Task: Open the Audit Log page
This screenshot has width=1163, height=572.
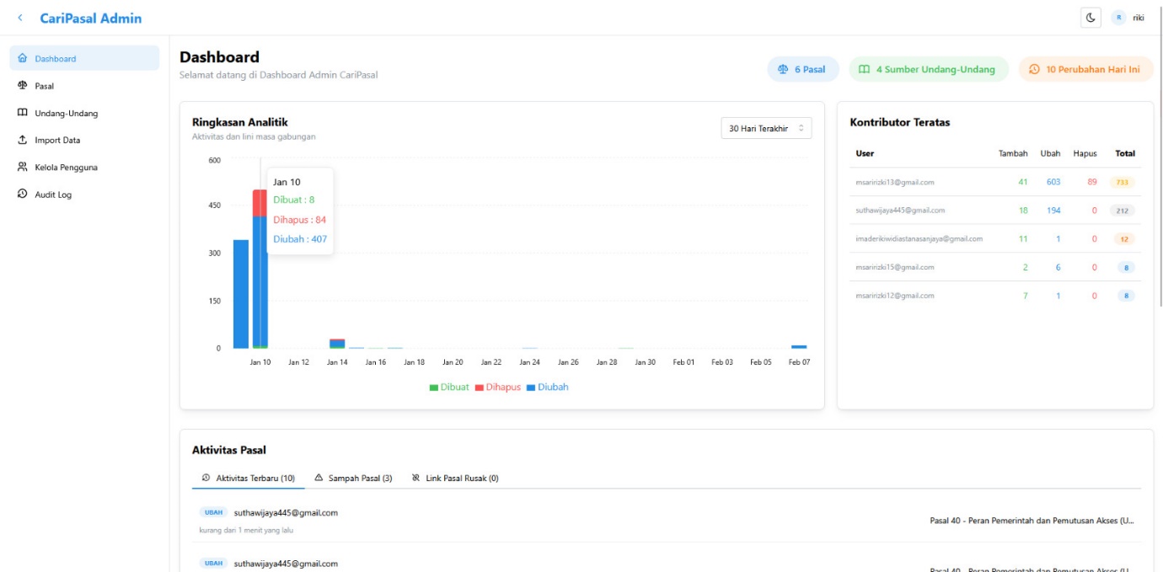Action: 84,195
